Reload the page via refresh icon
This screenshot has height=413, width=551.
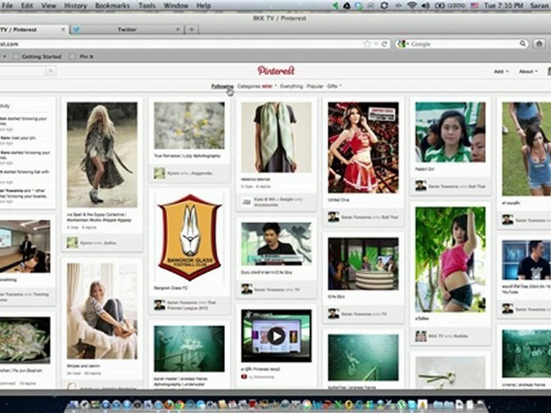(385, 44)
